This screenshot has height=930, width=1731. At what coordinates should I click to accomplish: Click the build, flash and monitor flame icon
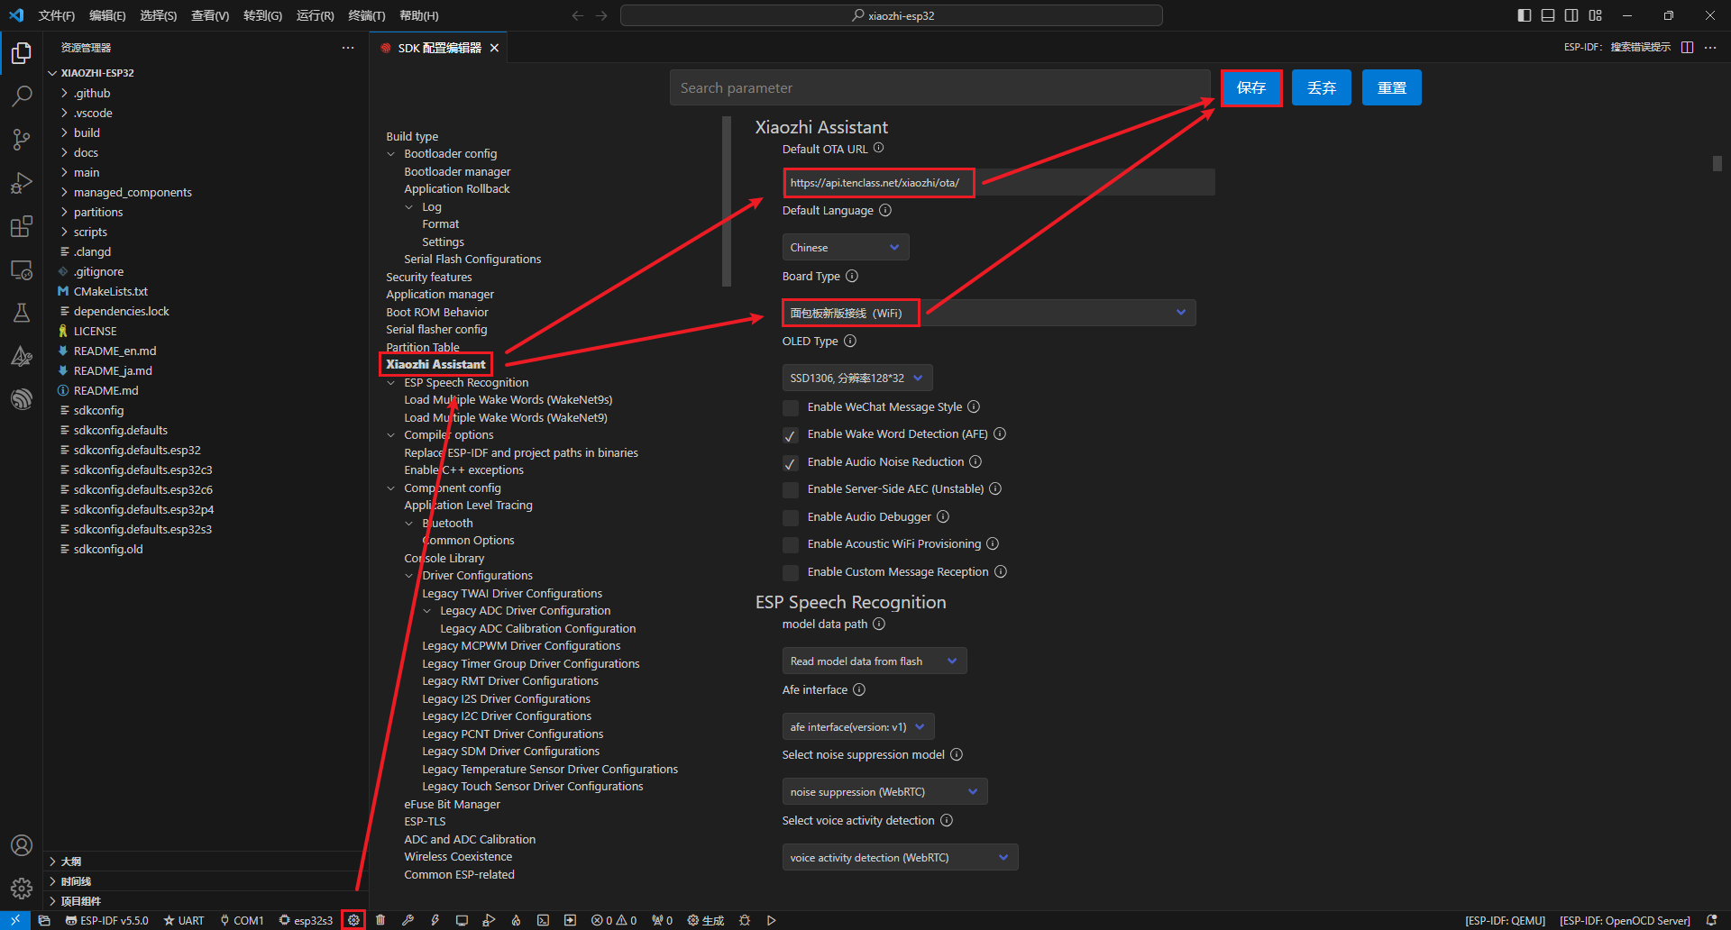point(516,920)
